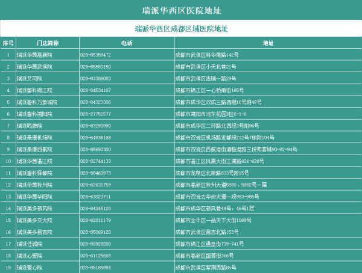Click store name 瑞派畜科锦江院
Image resolution: width=362 pixels, height=273 pixels.
pyautogui.click(x=34, y=90)
